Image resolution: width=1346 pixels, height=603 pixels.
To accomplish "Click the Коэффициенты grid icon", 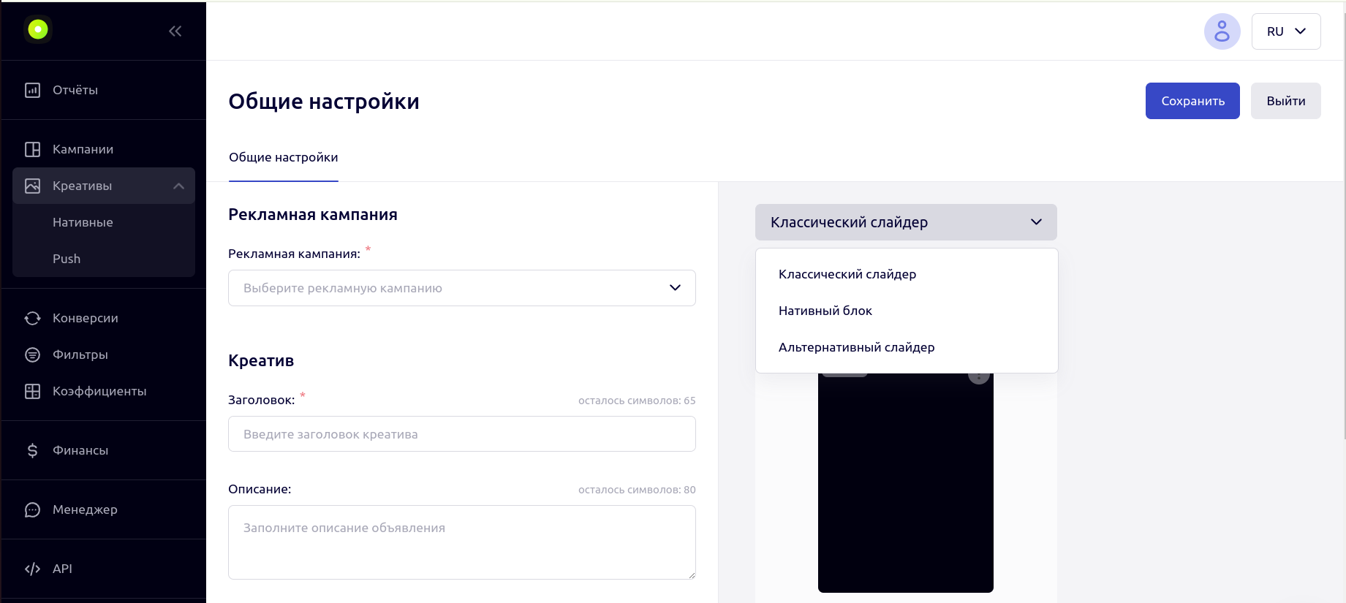I will (x=32, y=391).
